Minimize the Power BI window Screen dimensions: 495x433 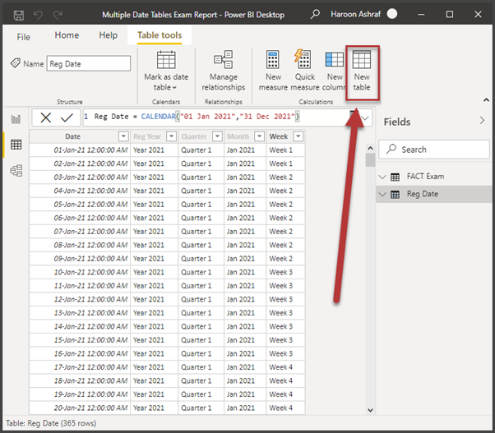421,15
